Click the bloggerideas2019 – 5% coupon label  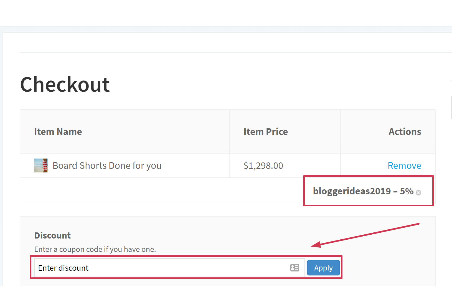[363, 191]
